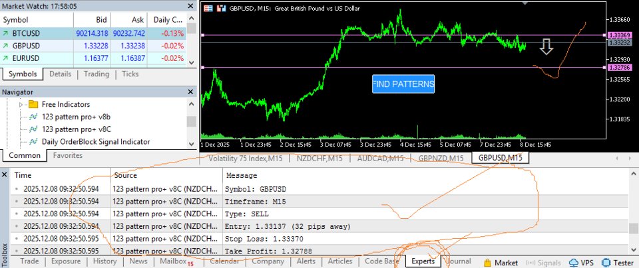The image size is (639, 268).
Task: Click the Message column header in Toolbox
Action: tap(425, 175)
